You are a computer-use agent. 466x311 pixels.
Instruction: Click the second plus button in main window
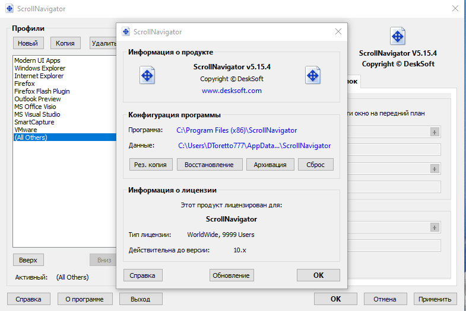435,169
